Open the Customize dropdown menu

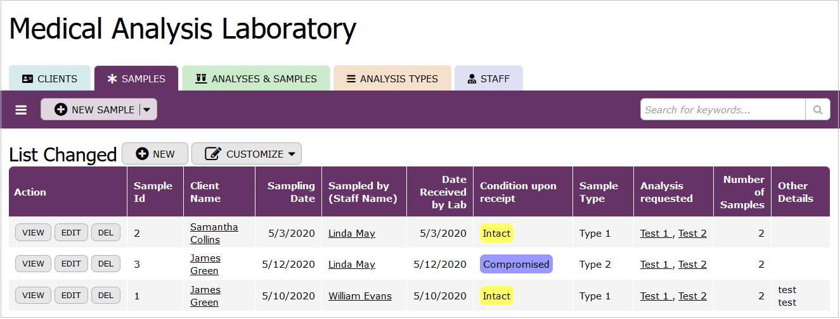247,154
